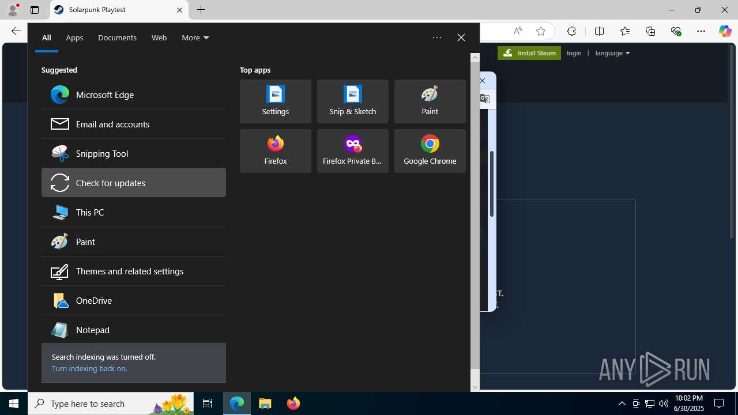The image size is (738, 415).
Task: Launch OneDrive from suggestions
Action: click(133, 300)
